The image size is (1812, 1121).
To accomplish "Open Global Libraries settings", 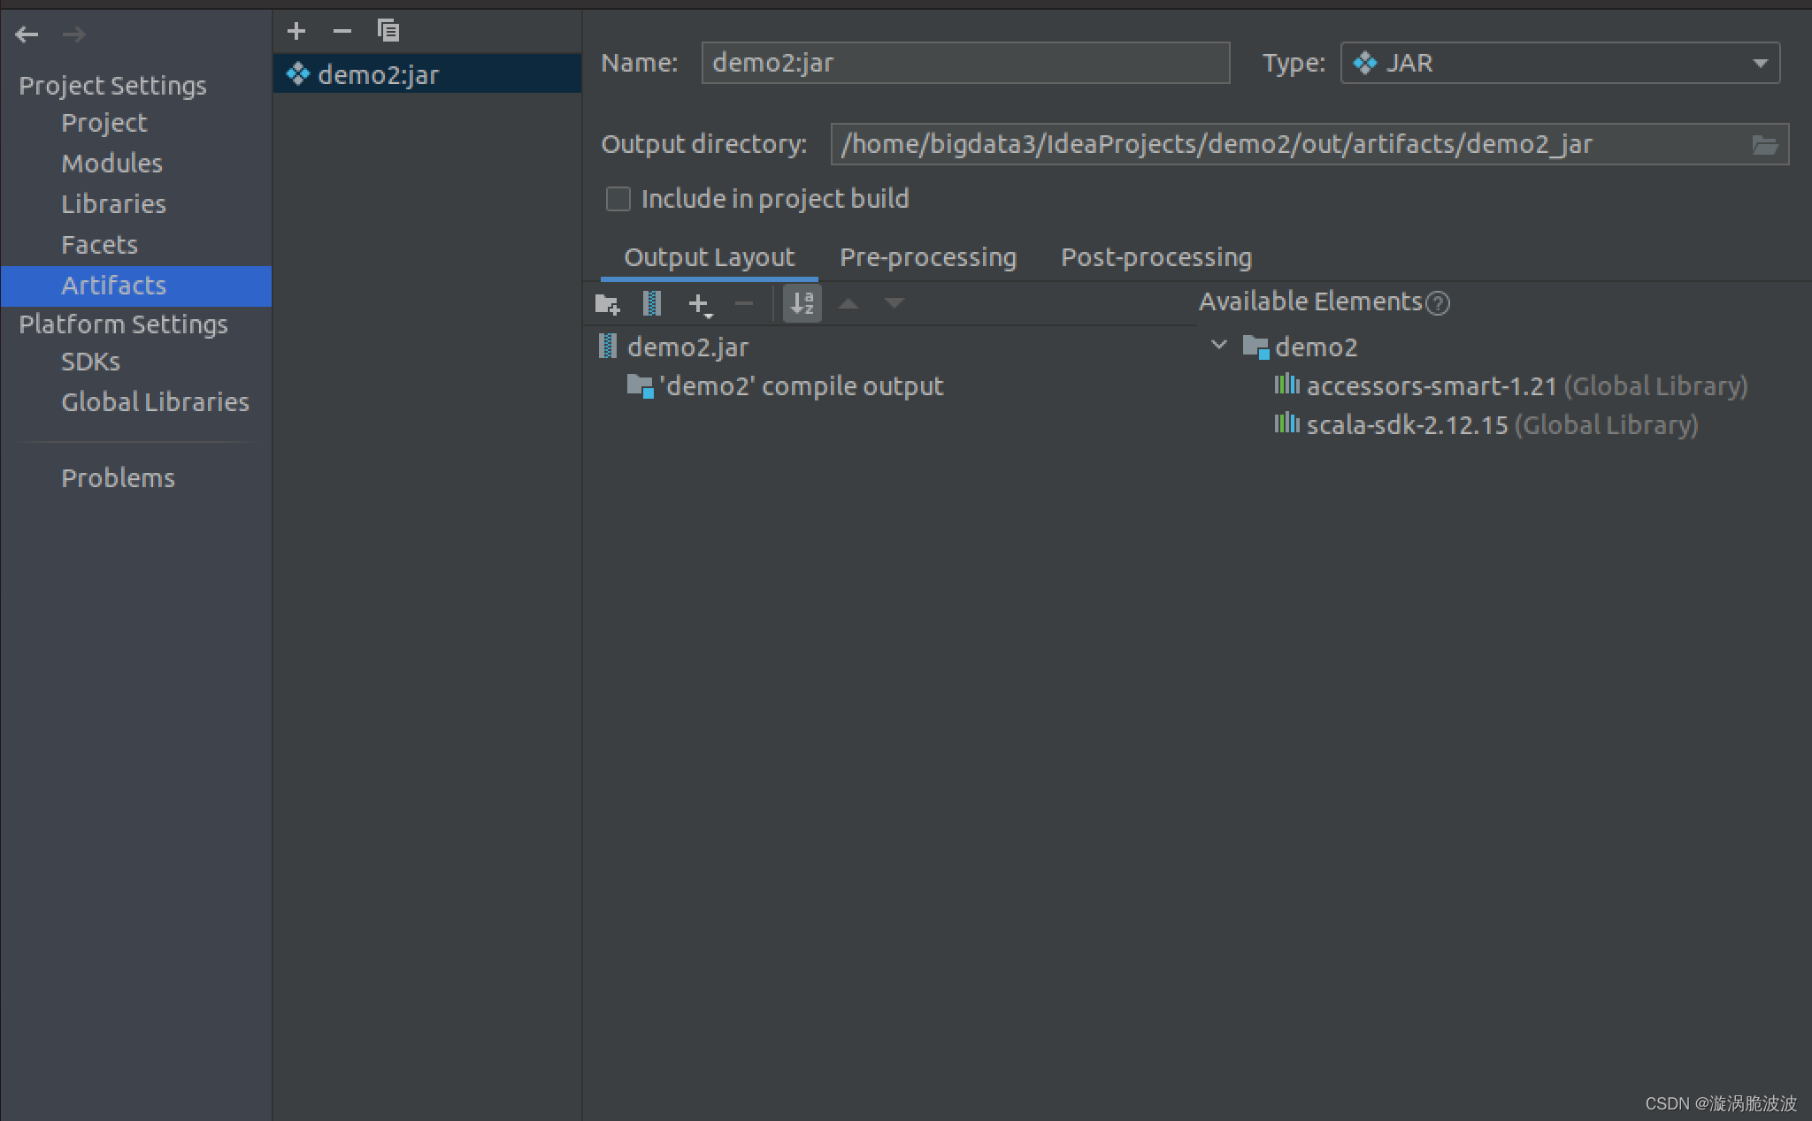I will [x=156, y=402].
